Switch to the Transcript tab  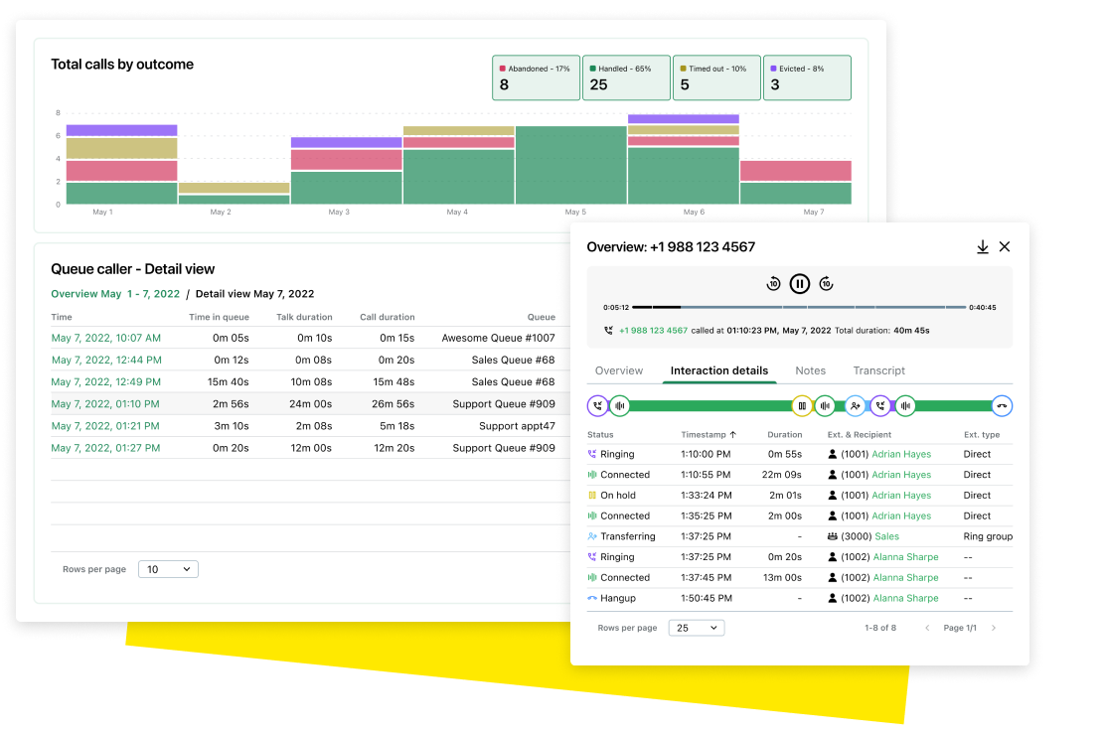(x=878, y=370)
